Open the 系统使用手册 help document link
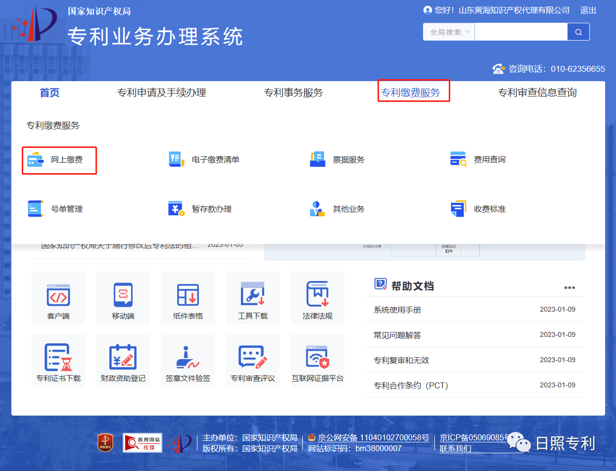This screenshot has width=616, height=471. pos(397,310)
